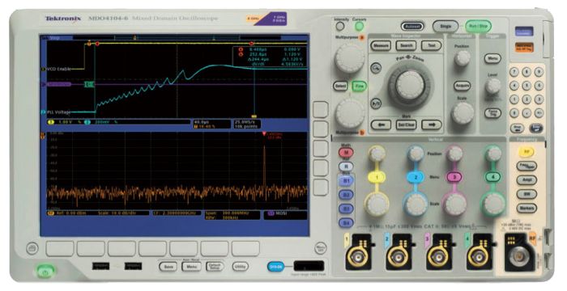Tap keypad digit 5
The height and width of the screenshot is (291, 567).
click(x=526, y=86)
